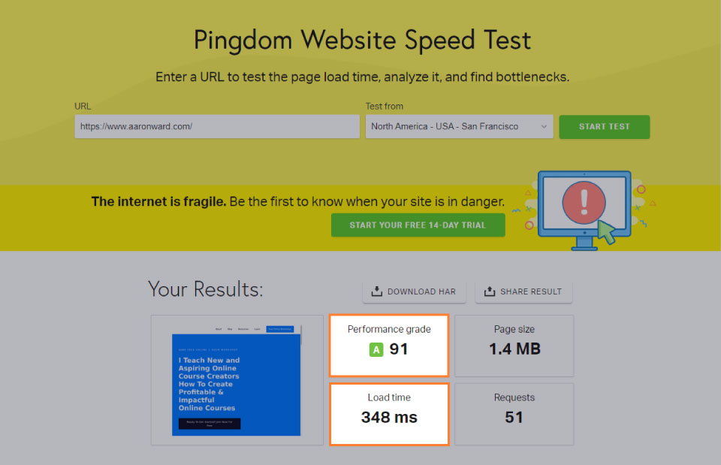Click the Your Results heading
Viewport: 721px width, 465px height.
pos(205,289)
